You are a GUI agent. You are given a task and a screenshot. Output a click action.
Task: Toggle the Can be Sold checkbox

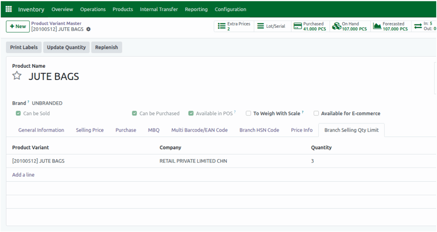[18, 113]
